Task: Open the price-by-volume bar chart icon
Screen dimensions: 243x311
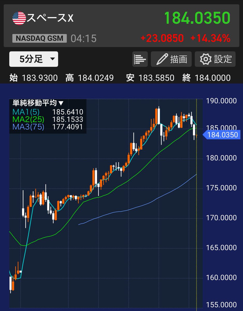Action: click(140, 59)
